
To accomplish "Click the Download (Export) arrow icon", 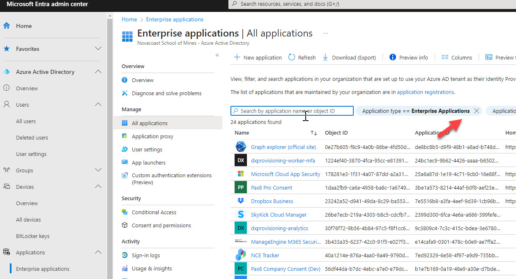I will pyautogui.click(x=325, y=57).
